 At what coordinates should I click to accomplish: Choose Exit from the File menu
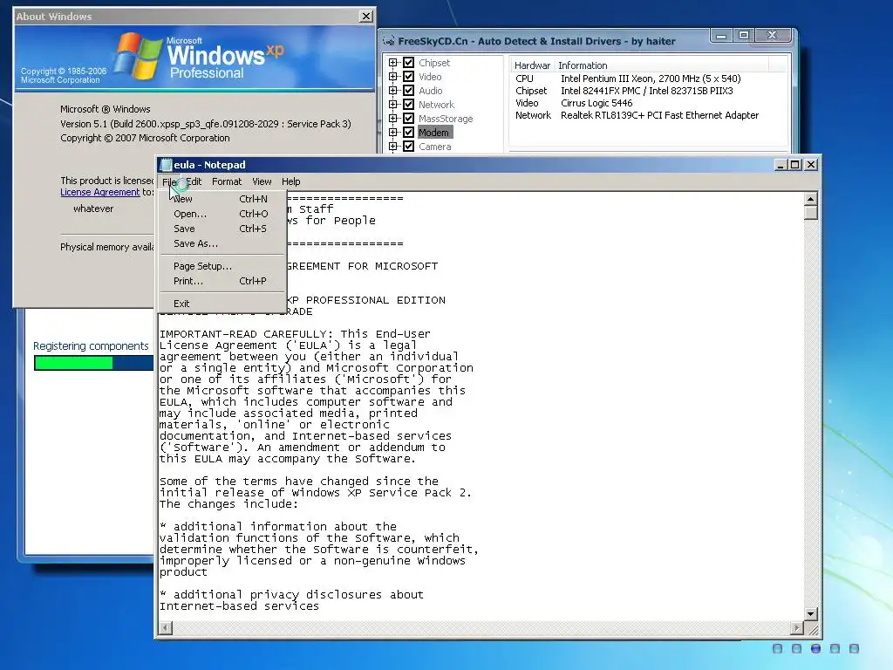point(221,304)
